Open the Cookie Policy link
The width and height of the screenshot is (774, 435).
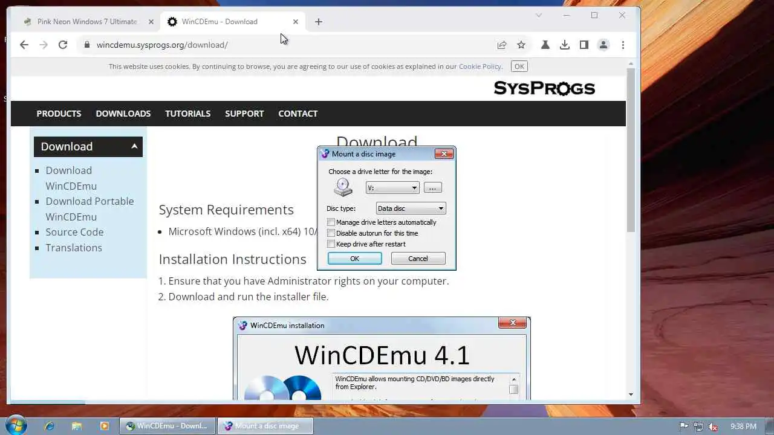480,66
